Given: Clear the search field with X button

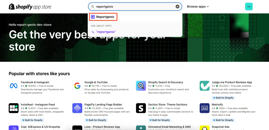Looking at the screenshot, I should (x=177, y=7).
